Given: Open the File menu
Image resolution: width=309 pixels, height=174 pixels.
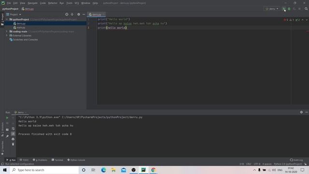Looking at the screenshot, I should point(9,3).
